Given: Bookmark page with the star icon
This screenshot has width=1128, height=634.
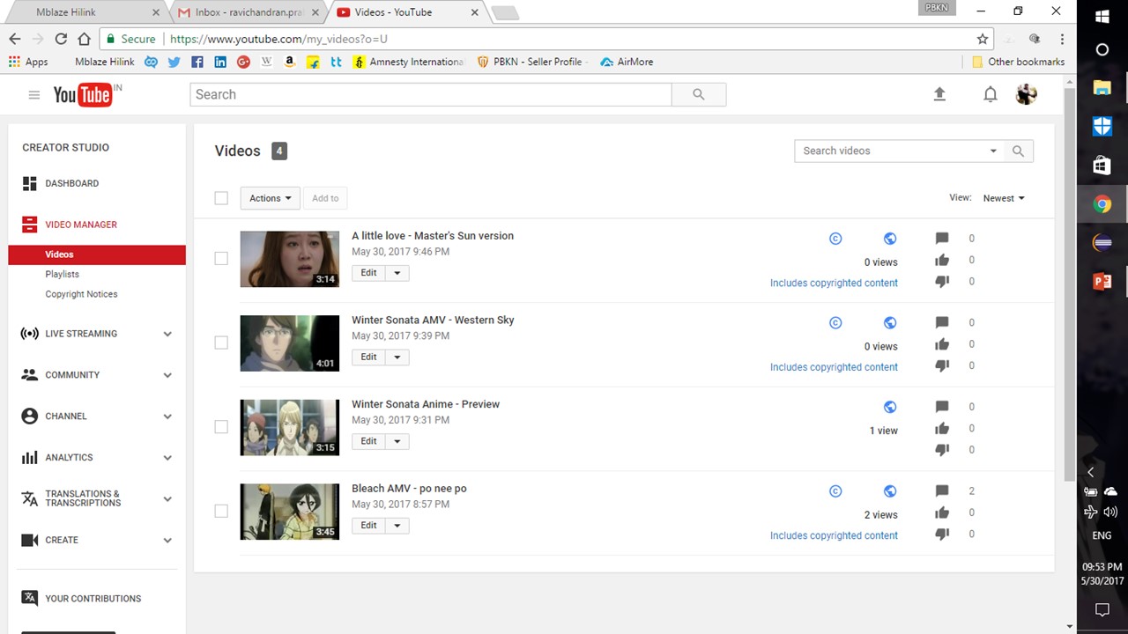Looking at the screenshot, I should click(983, 39).
